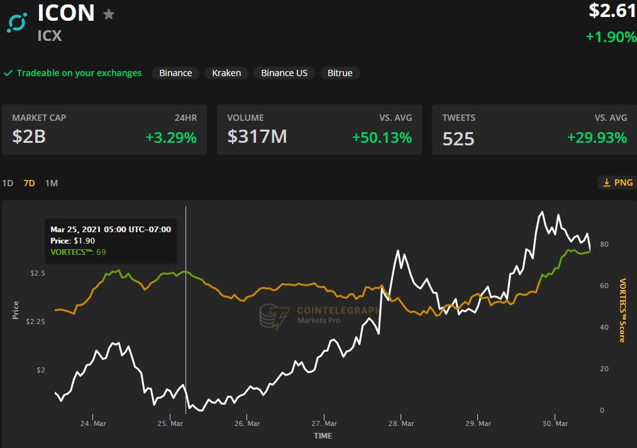
Task: Choose the Kraken exchange tag
Action: click(x=226, y=73)
